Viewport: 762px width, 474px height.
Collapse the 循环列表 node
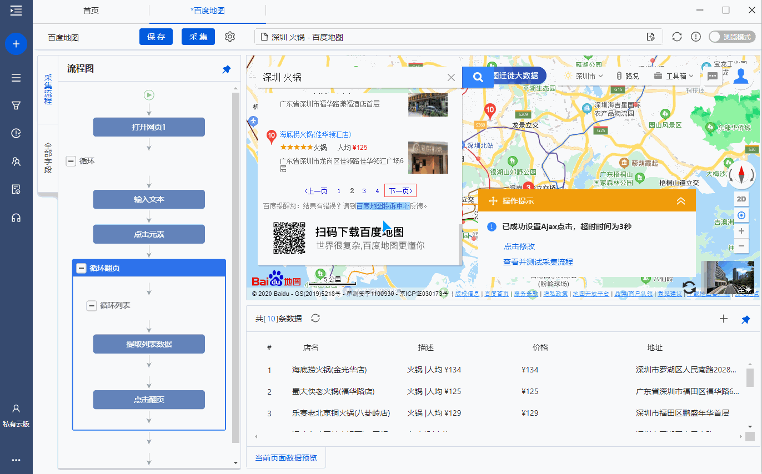tap(92, 305)
